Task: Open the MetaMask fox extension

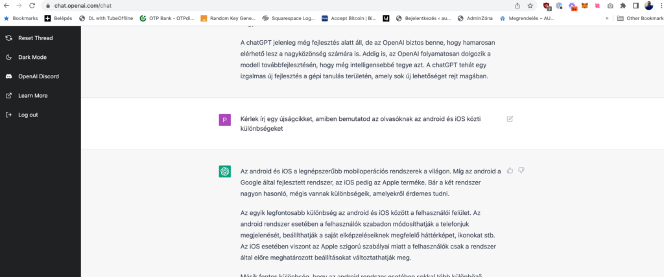Action: (x=585, y=5)
